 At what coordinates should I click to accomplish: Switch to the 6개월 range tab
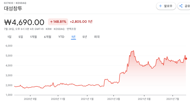pos(47,37)
